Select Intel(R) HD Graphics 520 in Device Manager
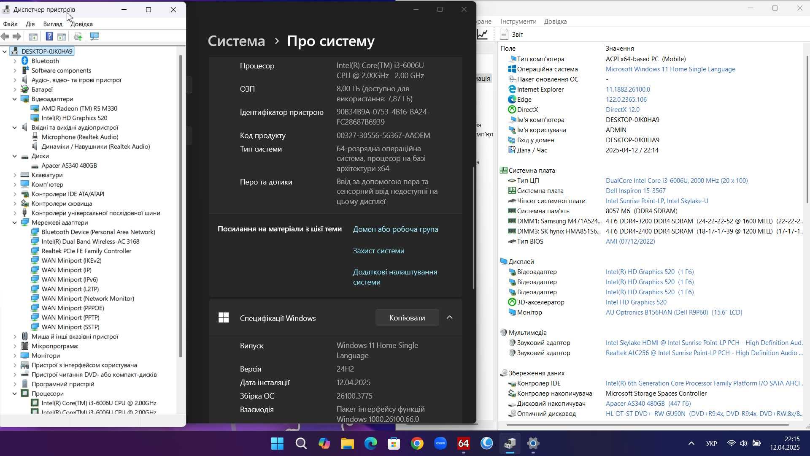 pos(74,118)
